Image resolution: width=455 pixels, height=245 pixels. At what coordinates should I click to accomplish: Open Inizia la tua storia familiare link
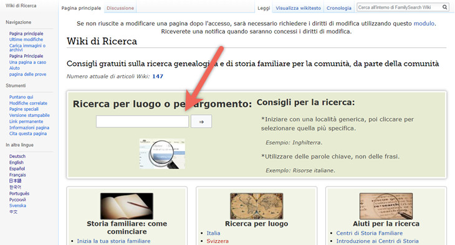click(x=113, y=241)
